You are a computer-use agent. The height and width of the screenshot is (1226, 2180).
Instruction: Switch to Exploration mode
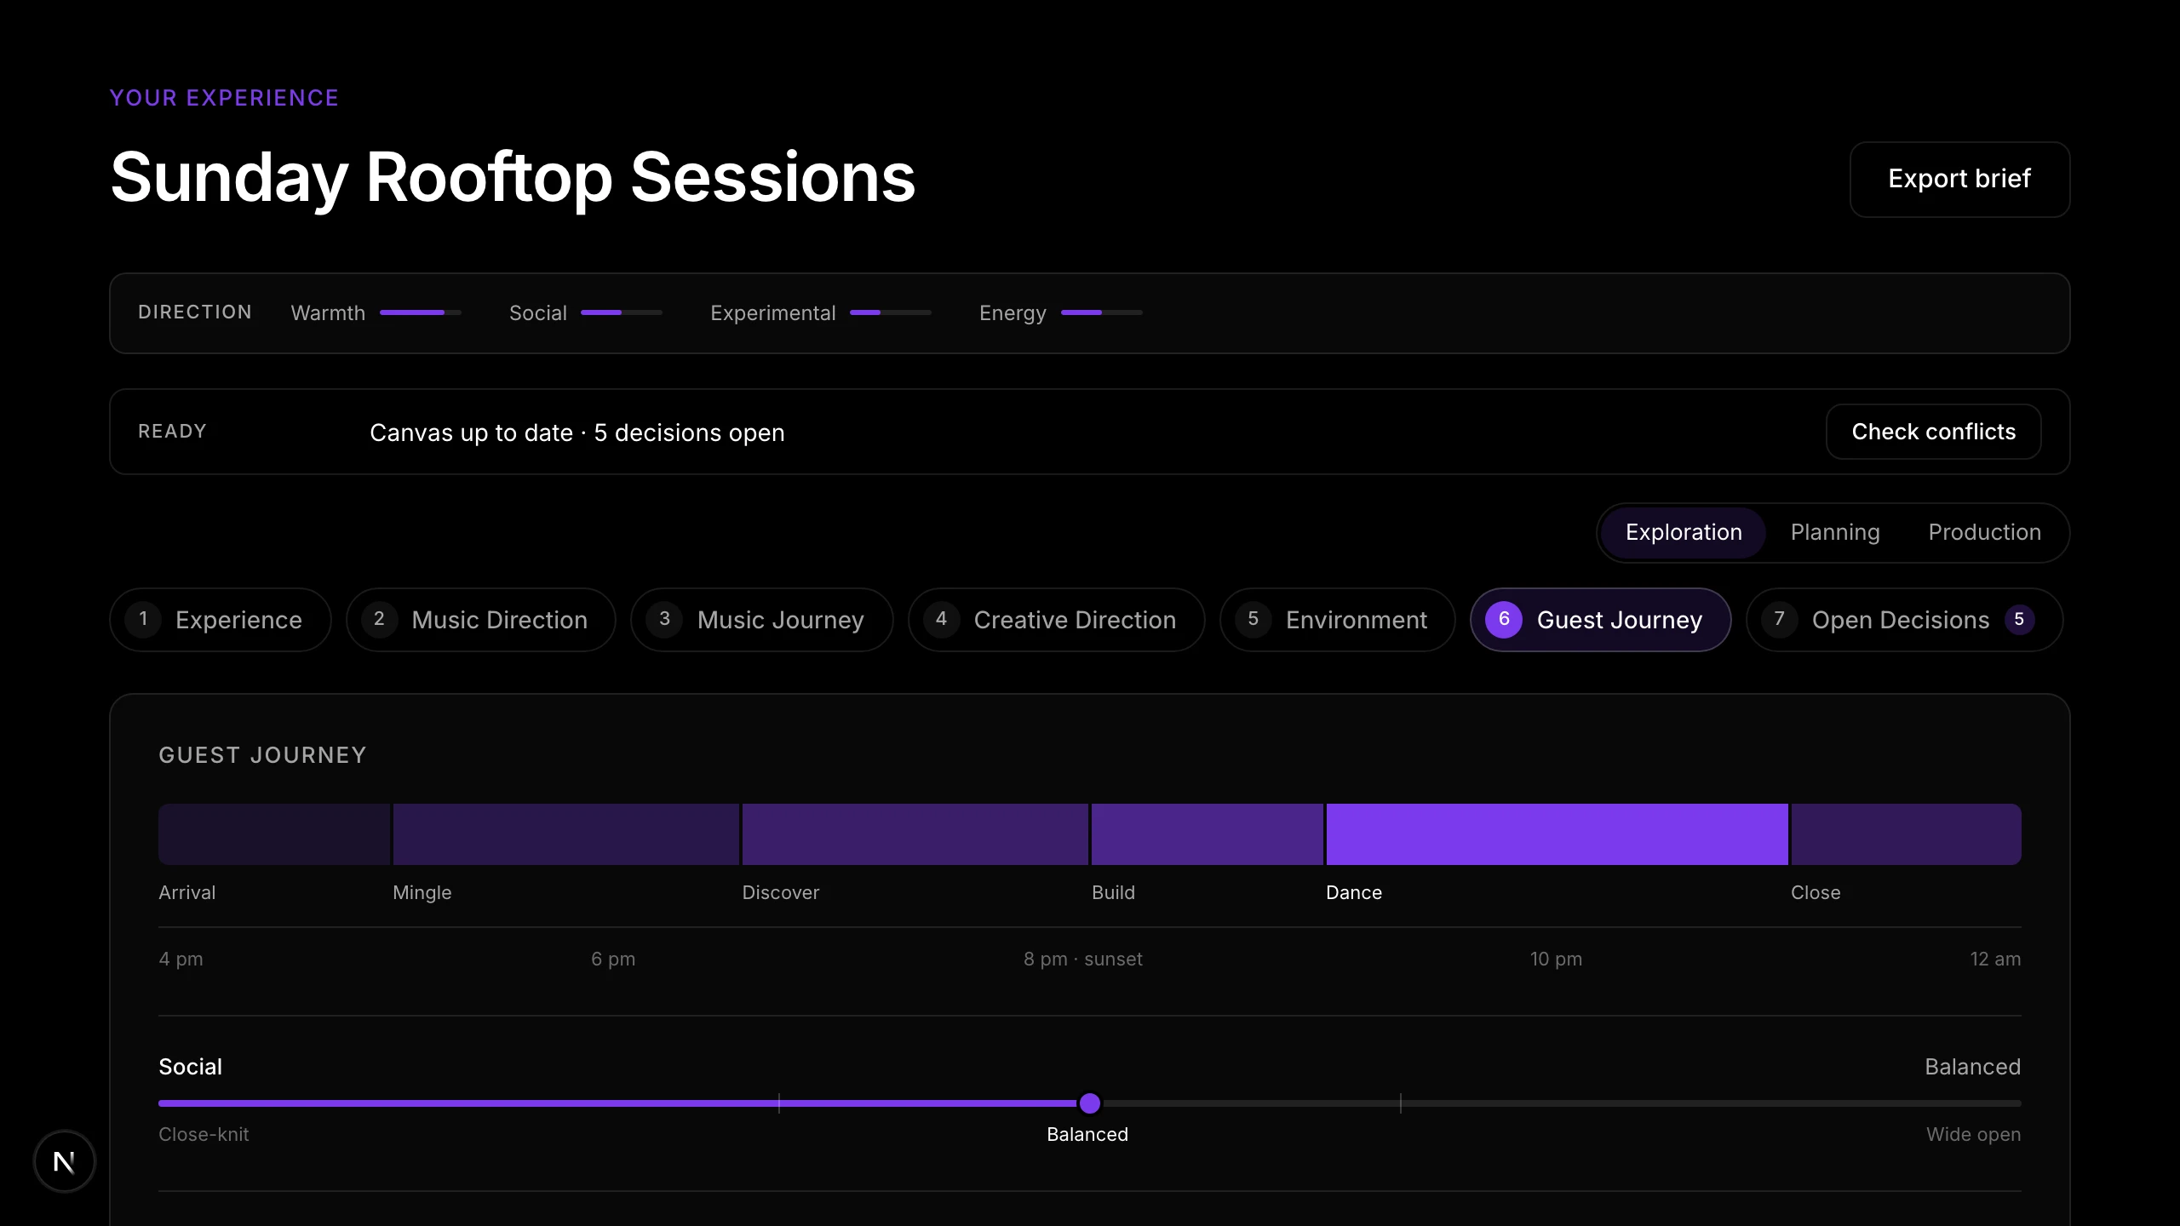point(1684,532)
